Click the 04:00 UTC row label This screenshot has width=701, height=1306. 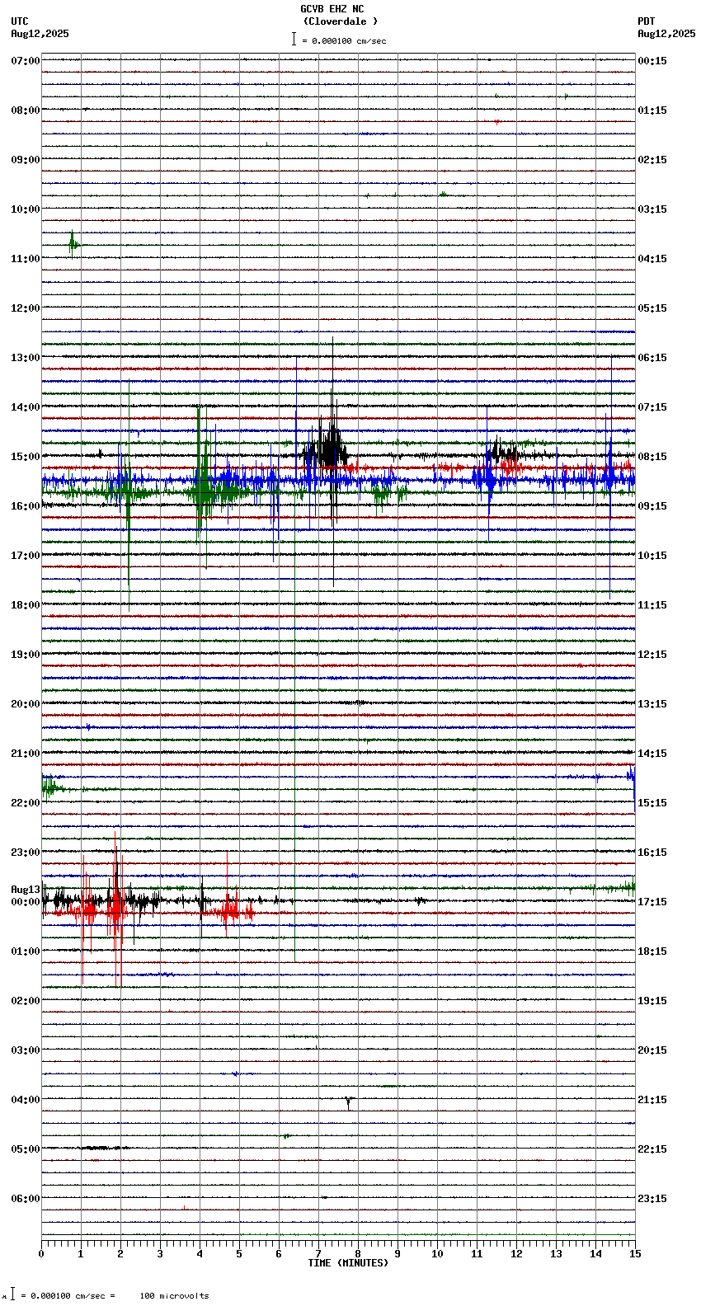(25, 1100)
